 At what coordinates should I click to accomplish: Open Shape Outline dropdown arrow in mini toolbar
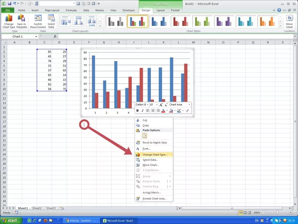pyautogui.click(x=183, y=110)
